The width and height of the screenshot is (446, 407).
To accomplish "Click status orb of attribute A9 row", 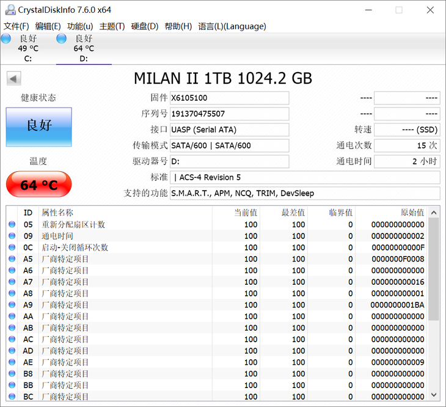I will tap(12, 304).
